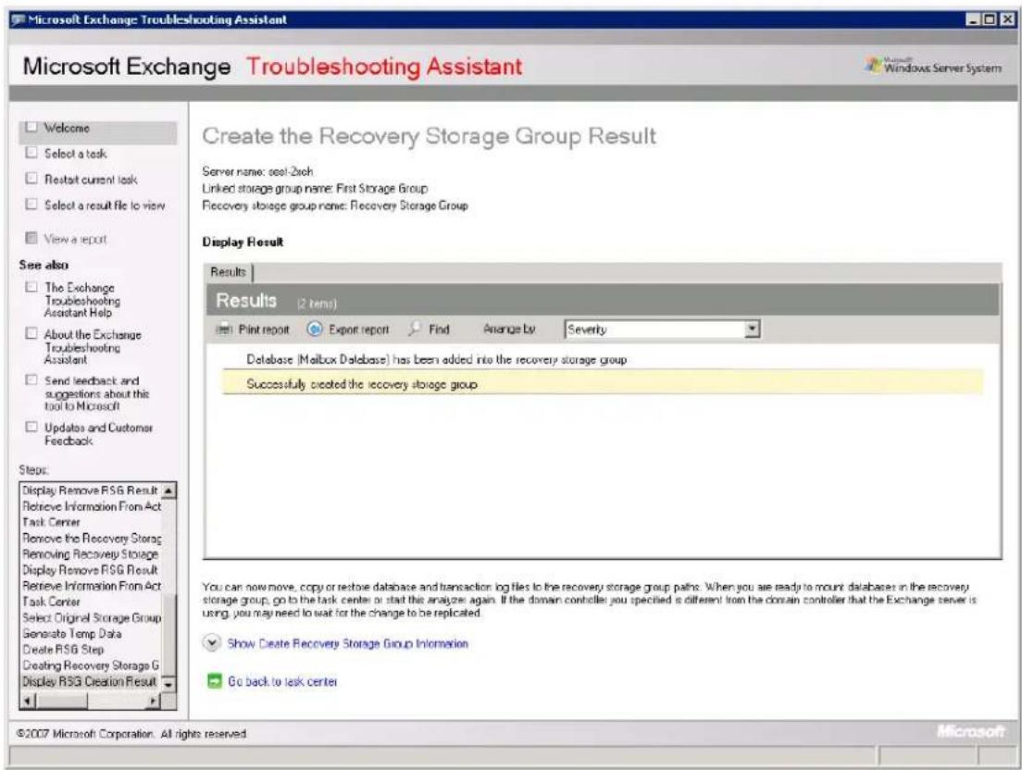Screen dimensions: 1022x770
Task: Click 'Linked storage group name: First Storage Group'
Action: point(315,188)
